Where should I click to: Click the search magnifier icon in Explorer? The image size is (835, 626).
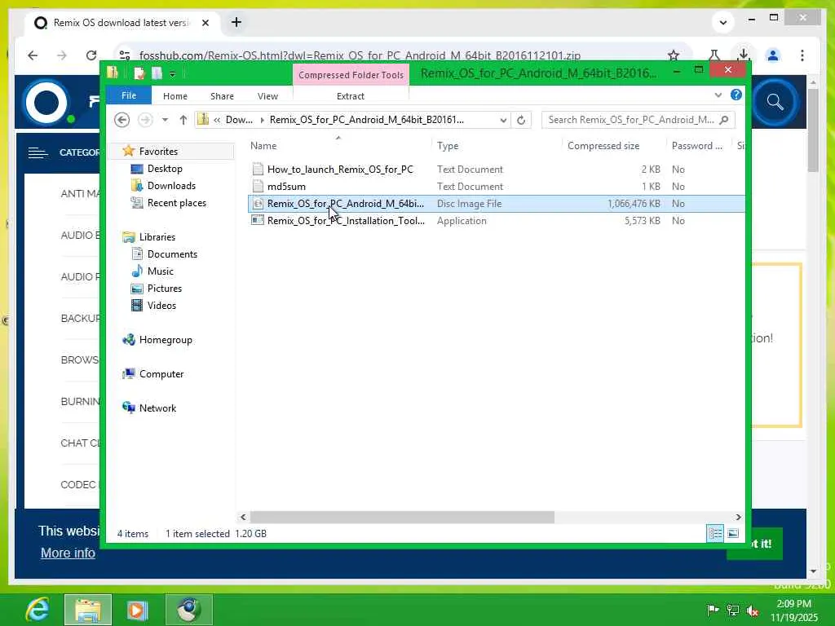724,120
